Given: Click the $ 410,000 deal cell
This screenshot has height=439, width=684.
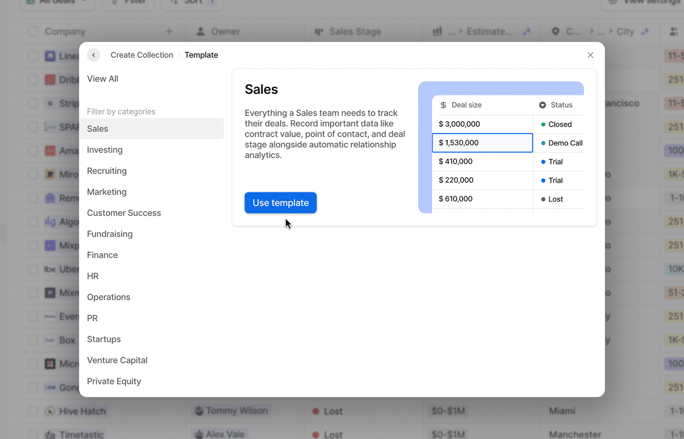Looking at the screenshot, I should point(482,162).
